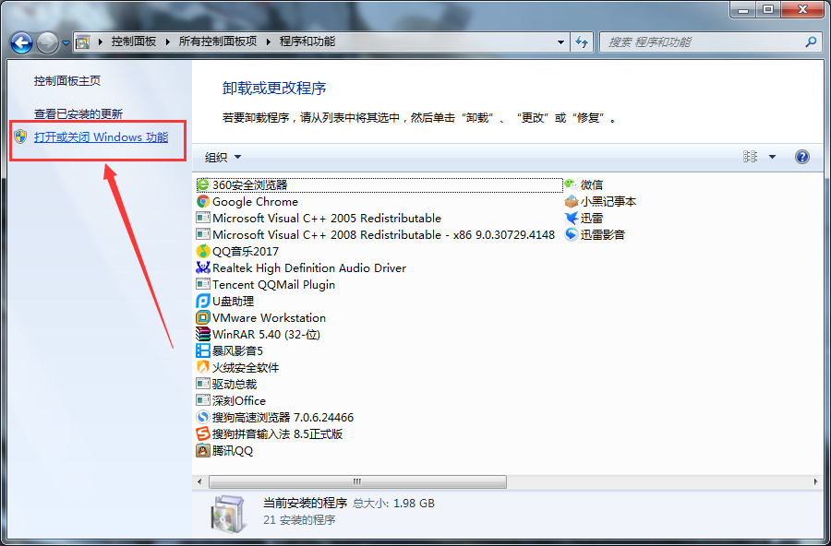This screenshot has height=546, width=831.
Task: Click the refresh button beside address bar
Action: [582, 42]
